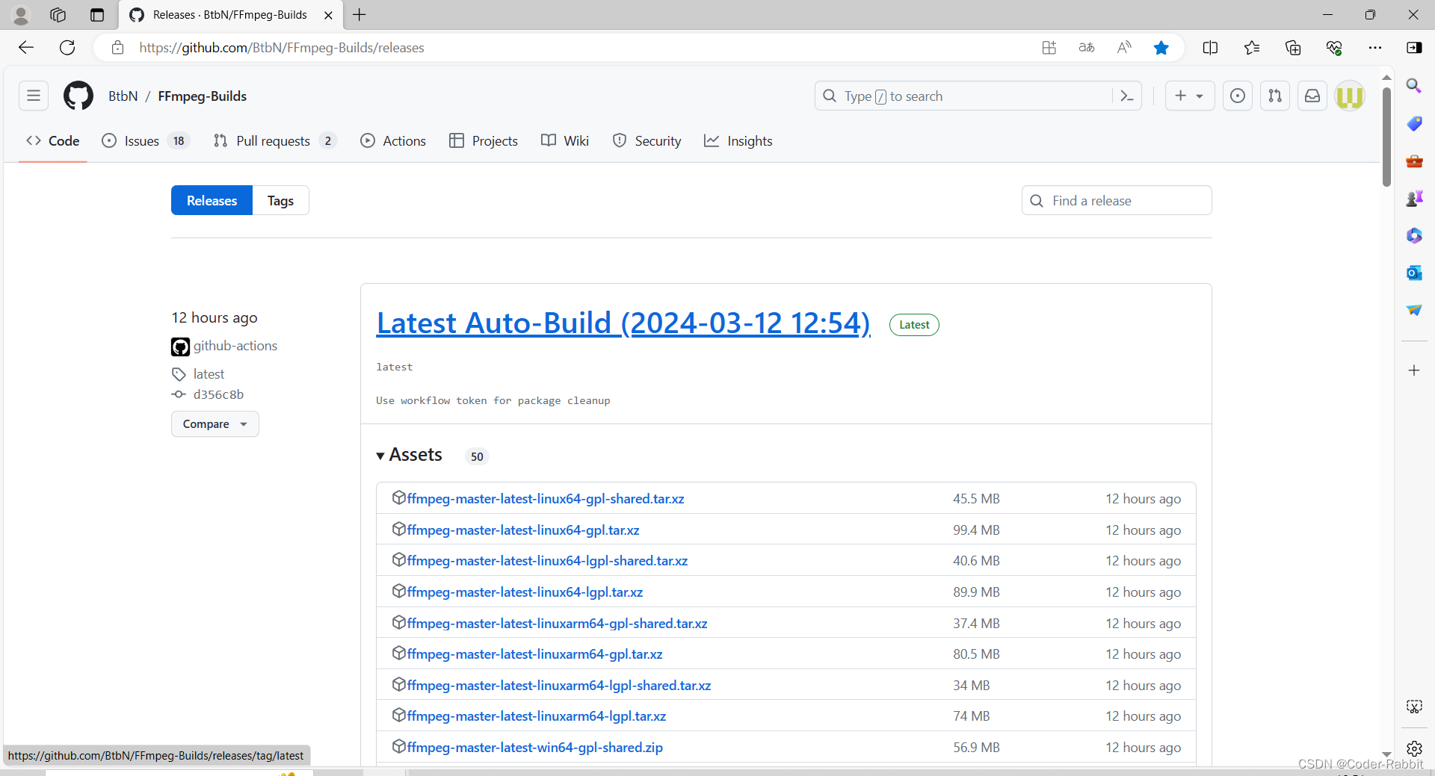Open the Security tab
Image resolution: width=1435 pixels, height=776 pixels.
point(646,140)
